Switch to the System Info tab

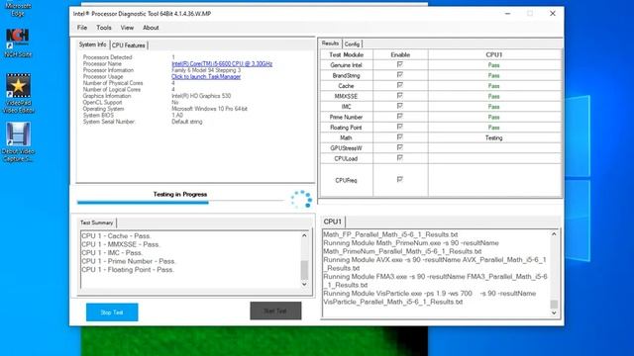(92, 44)
